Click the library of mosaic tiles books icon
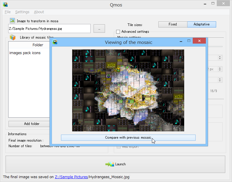 pyautogui.click(x=13, y=37)
